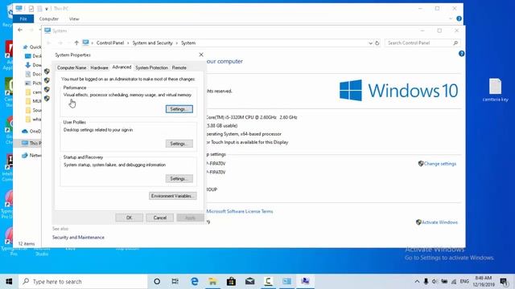
Task: Switch to the Computer Name tab
Action: click(72, 67)
